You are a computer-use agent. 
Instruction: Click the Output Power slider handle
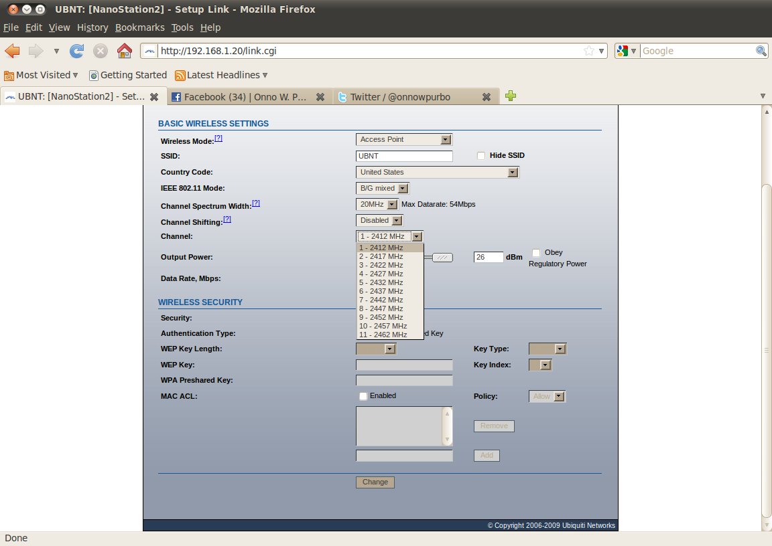pos(442,257)
